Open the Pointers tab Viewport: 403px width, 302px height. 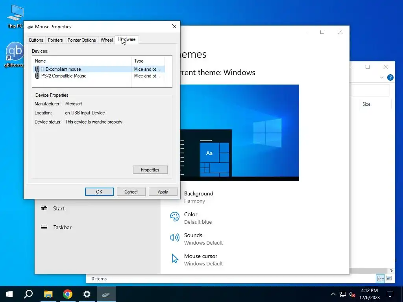point(55,40)
